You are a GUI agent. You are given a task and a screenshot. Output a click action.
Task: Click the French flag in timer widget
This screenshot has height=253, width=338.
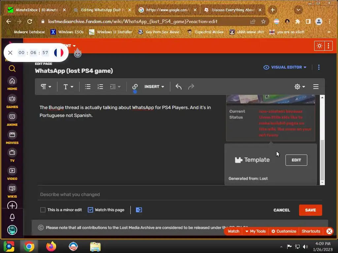pyautogui.click(x=59, y=52)
